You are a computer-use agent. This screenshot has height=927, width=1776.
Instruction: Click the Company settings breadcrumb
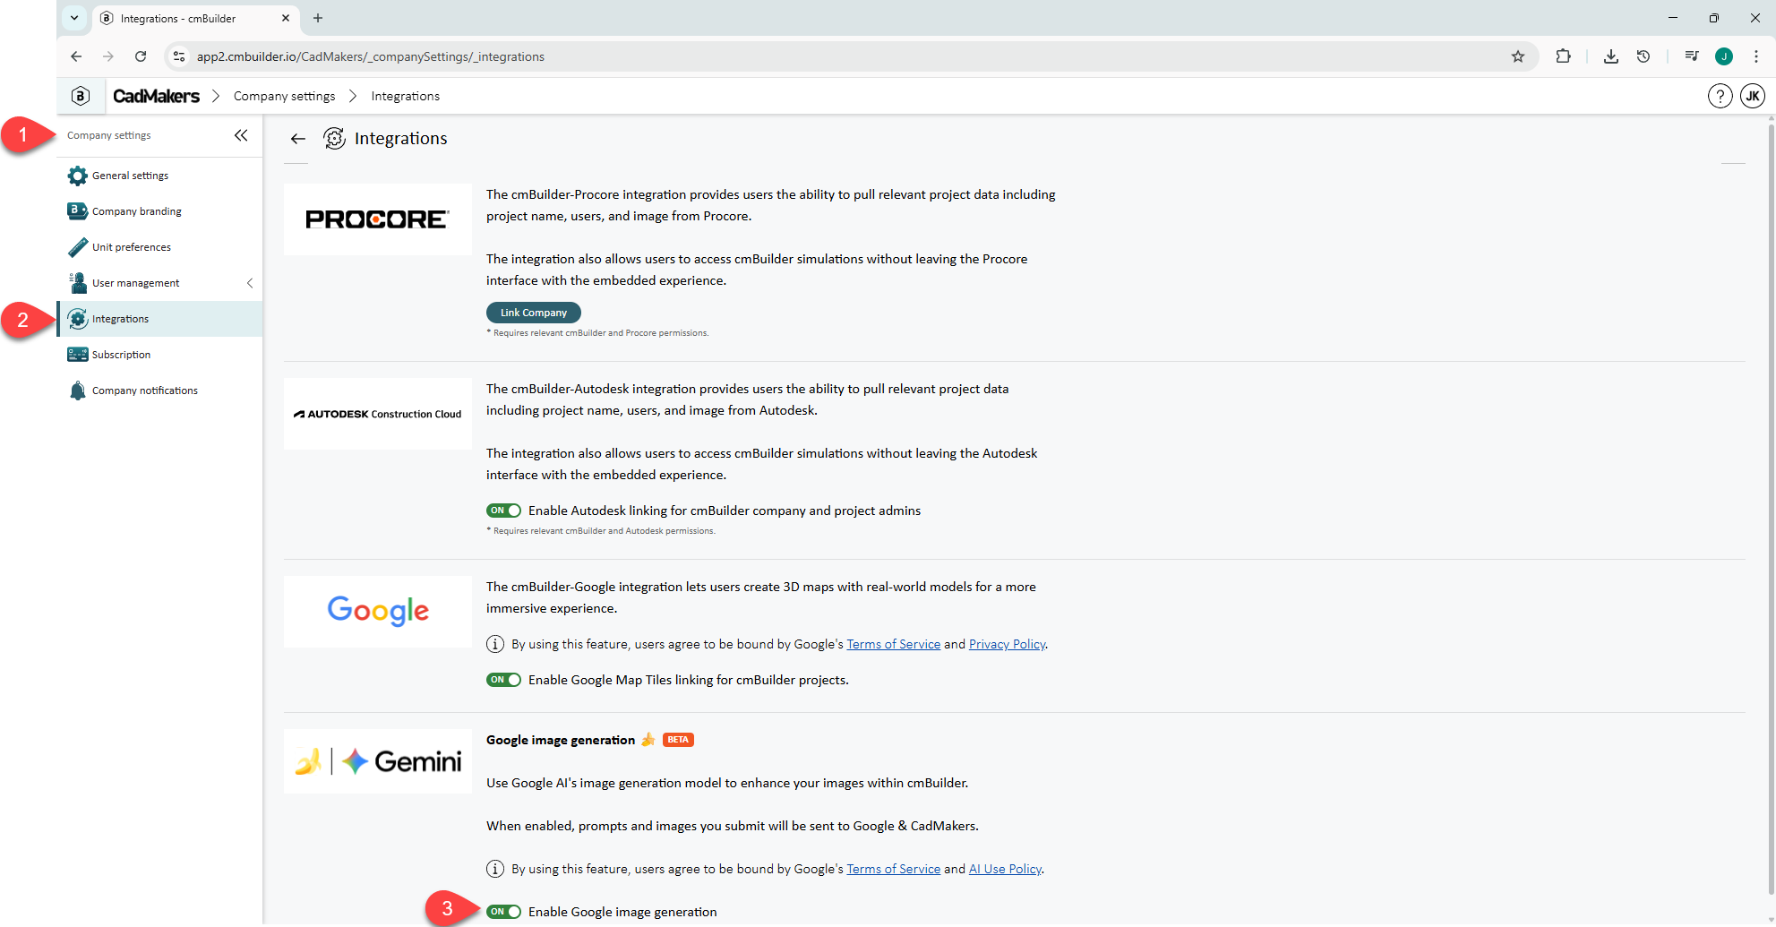pos(284,96)
